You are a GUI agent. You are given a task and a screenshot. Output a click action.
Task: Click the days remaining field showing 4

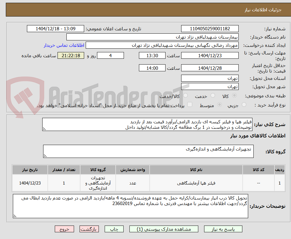(x=110, y=55)
